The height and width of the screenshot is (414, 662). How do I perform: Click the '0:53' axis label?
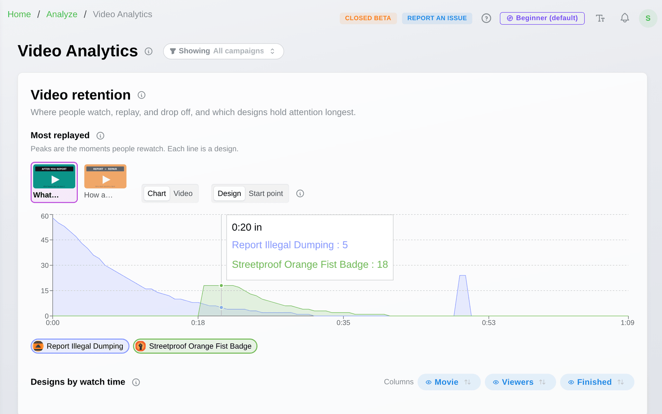(489, 323)
